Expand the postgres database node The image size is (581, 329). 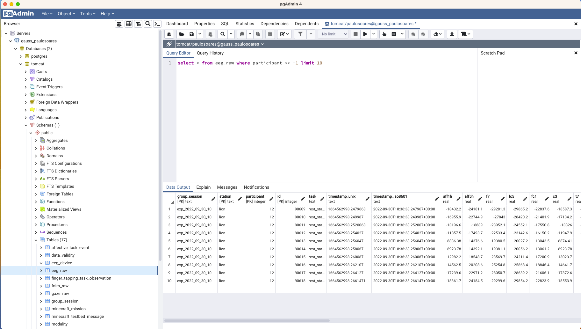(21, 56)
